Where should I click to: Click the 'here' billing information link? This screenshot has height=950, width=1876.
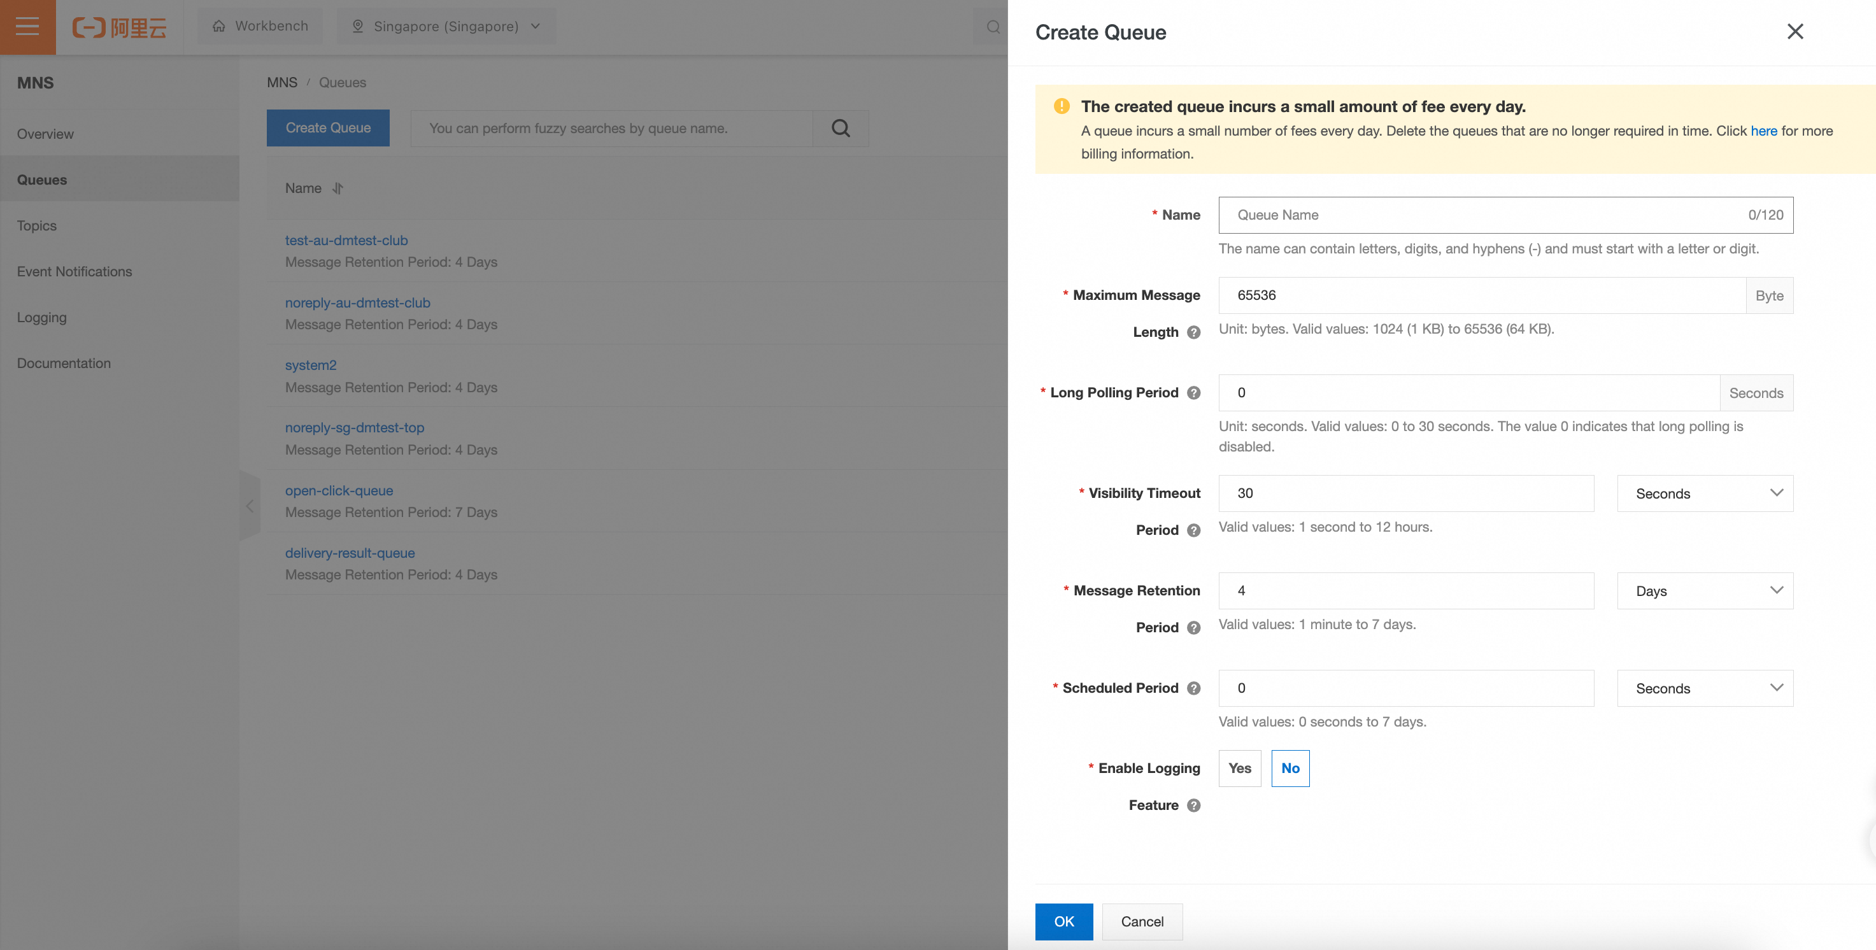coord(1763,131)
